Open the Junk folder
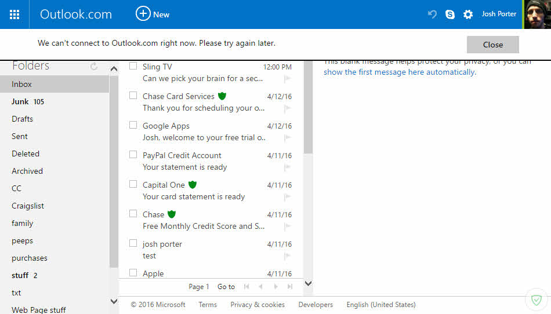551x314 pixels. tap(20, 101)
